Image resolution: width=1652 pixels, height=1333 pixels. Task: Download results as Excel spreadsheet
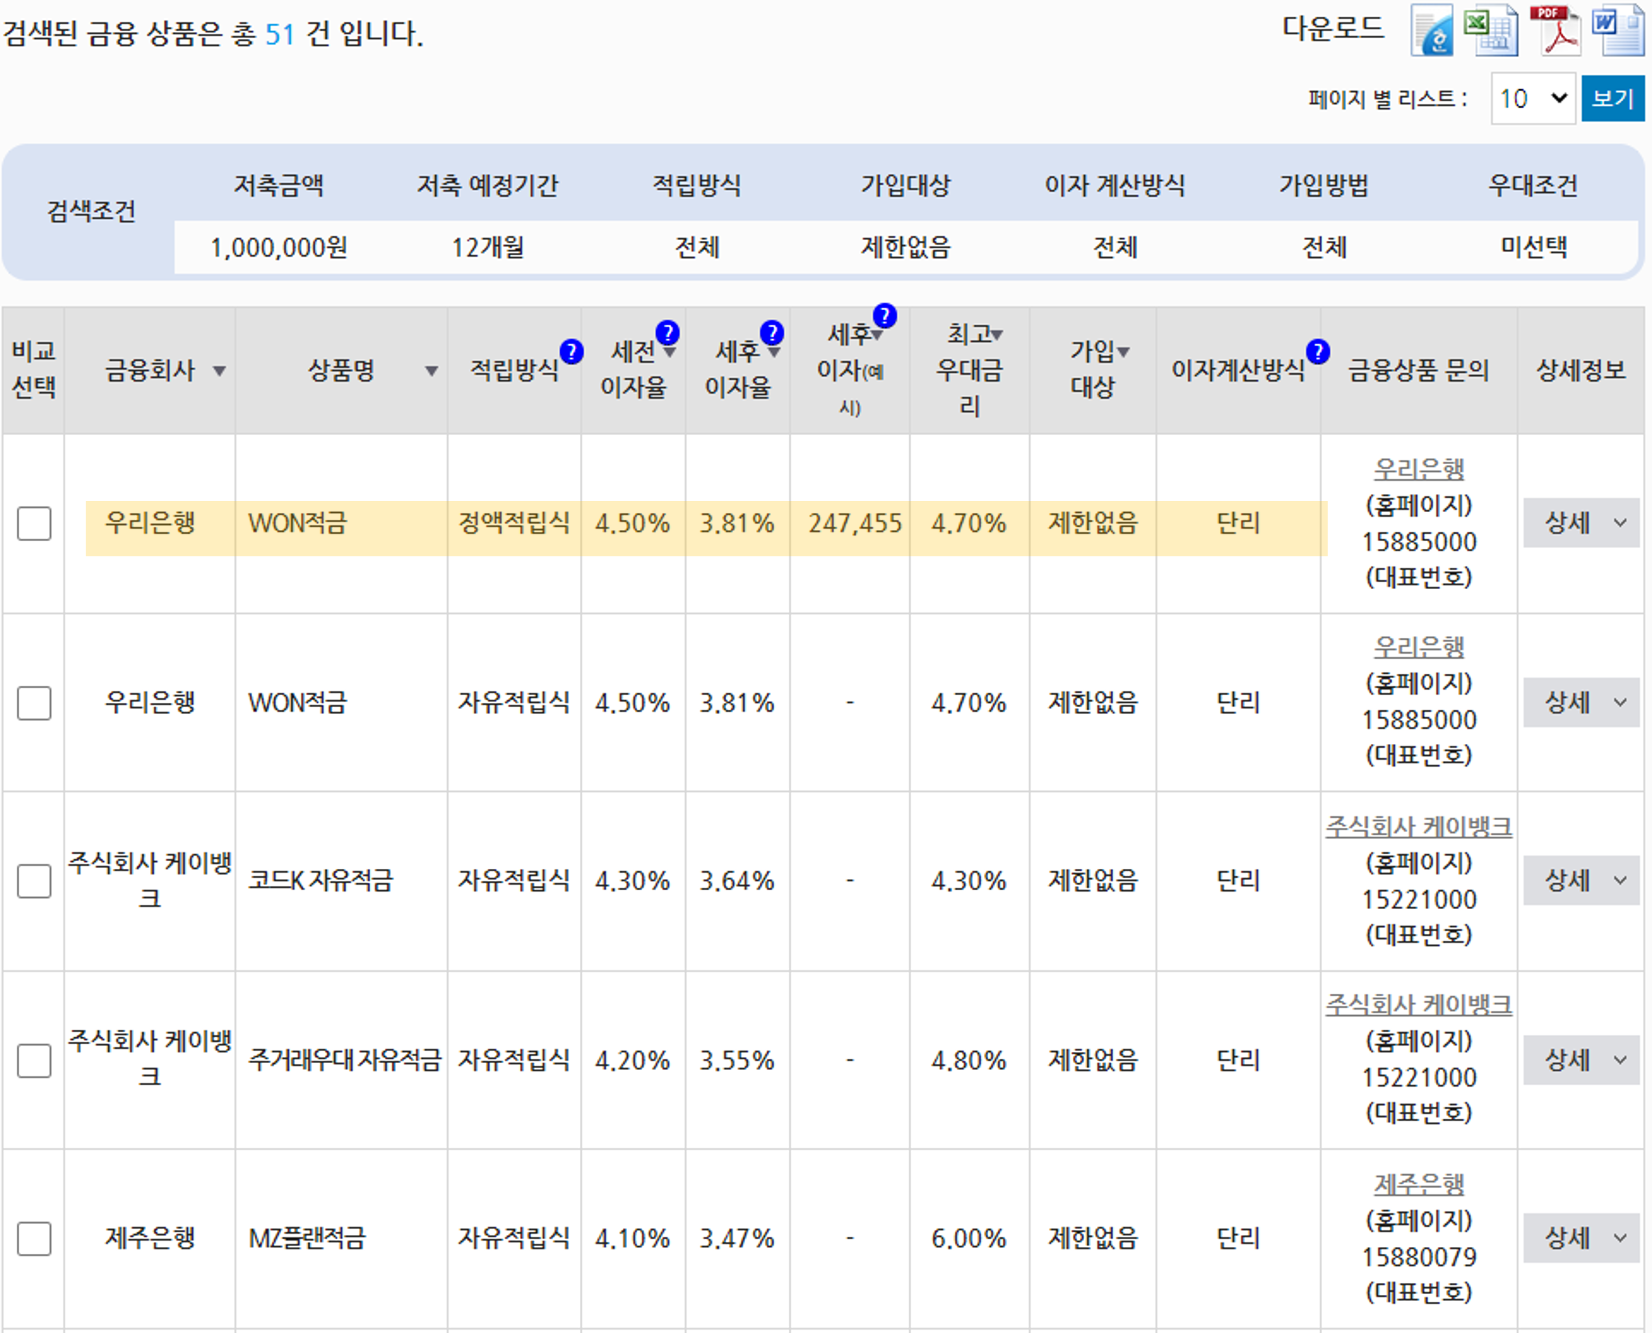point(1490,31)
